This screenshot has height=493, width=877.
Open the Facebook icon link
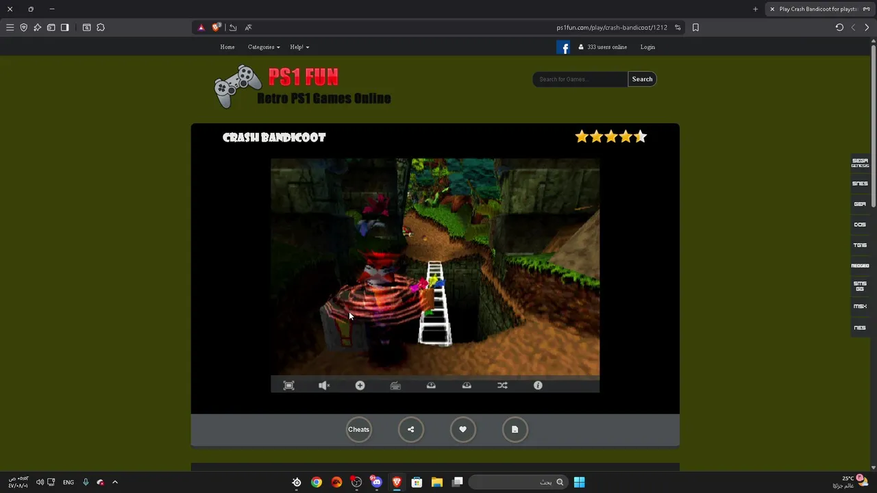[563, 47]
